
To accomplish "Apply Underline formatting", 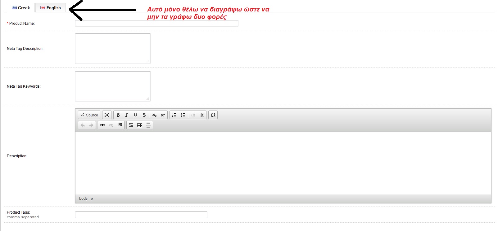I will 135,115.
